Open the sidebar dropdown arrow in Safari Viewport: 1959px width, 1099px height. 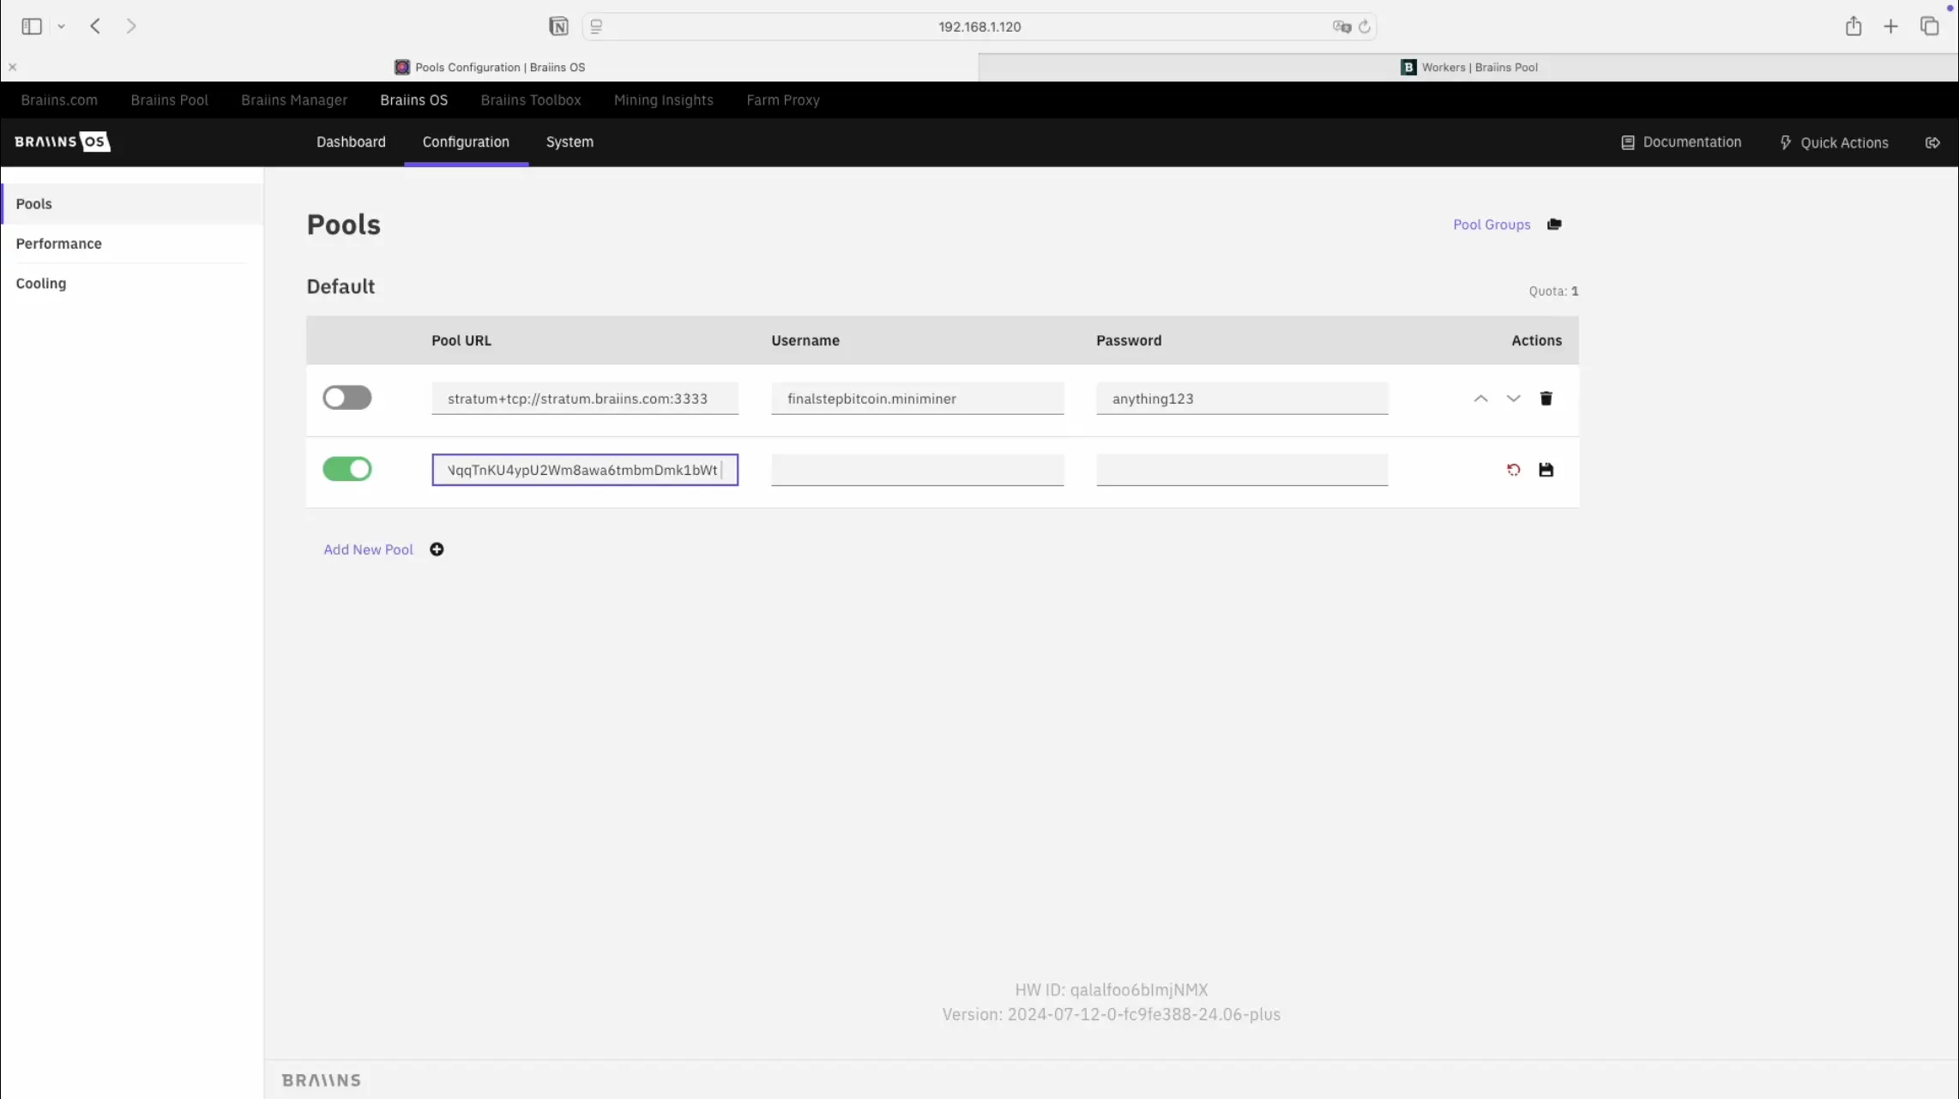(x=61, y=27)
